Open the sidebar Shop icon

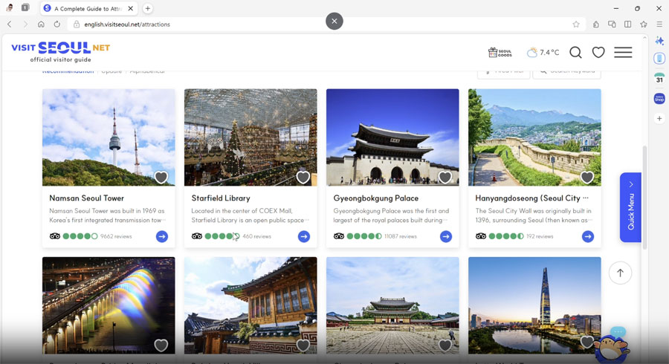click(659, 99)
